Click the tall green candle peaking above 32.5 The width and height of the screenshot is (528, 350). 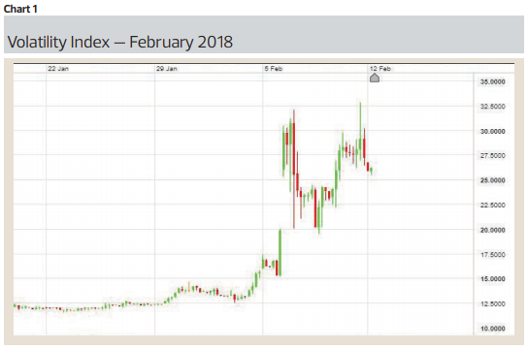click(x=360, y=131)
